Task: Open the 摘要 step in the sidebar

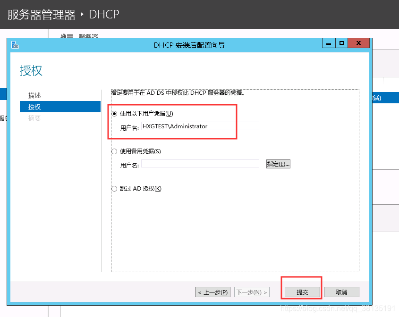Action: [34, 118]
